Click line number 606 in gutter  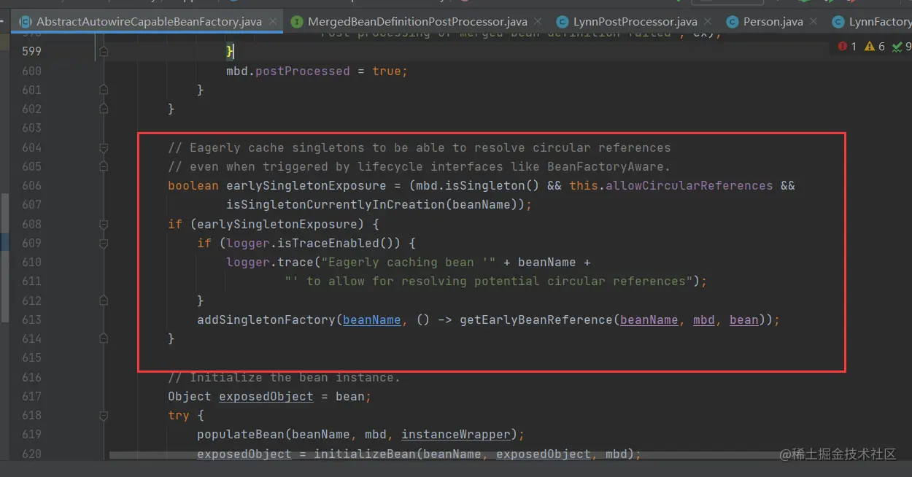coord(31,185)
